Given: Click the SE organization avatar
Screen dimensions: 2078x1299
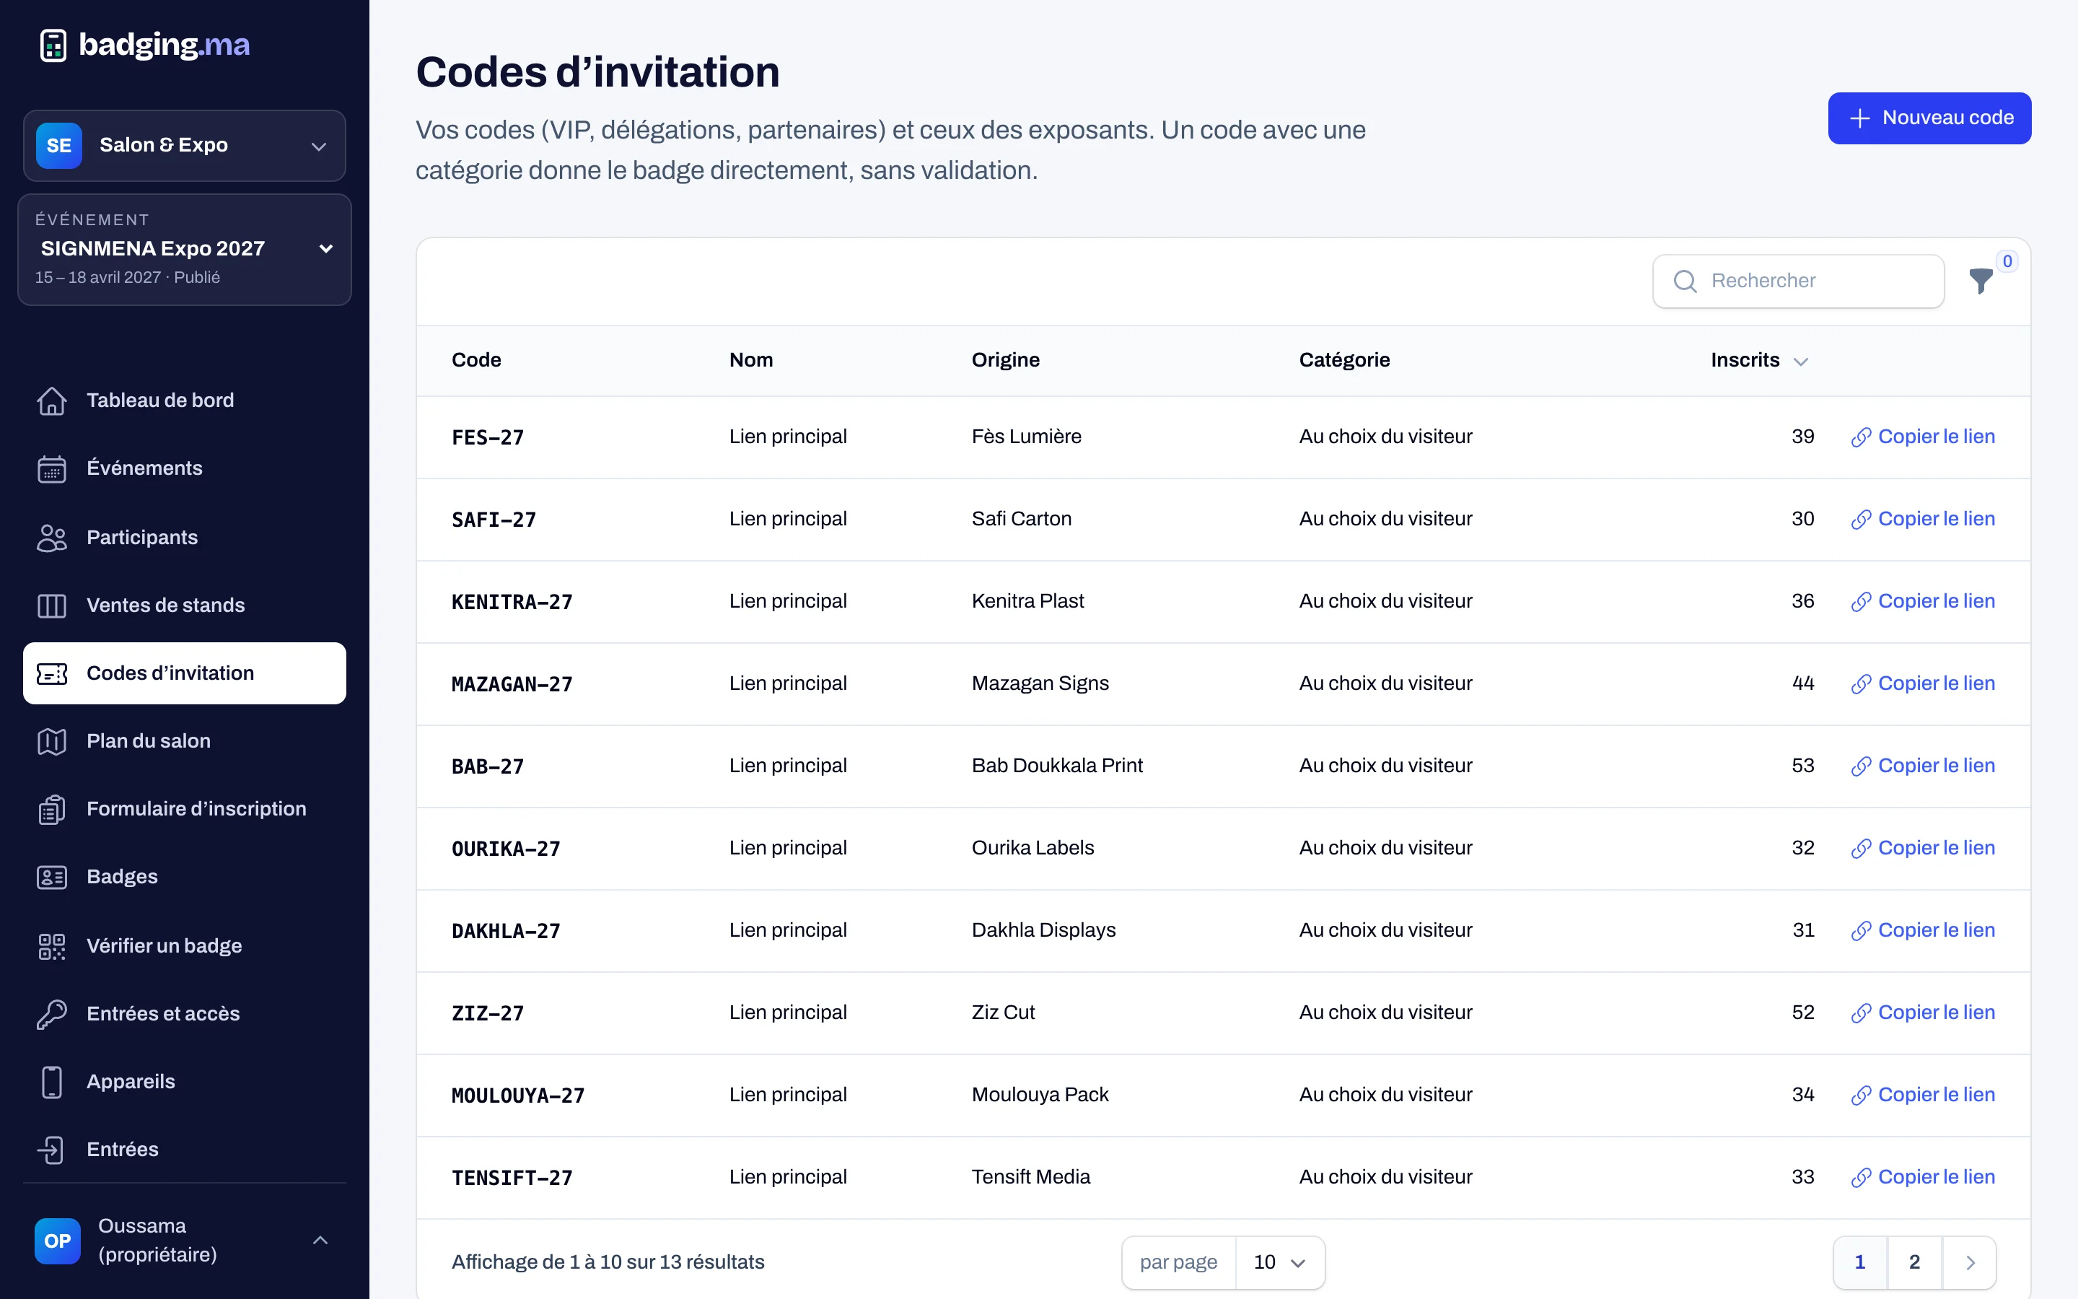Looking at the screenshot, I should coord(58,145).
